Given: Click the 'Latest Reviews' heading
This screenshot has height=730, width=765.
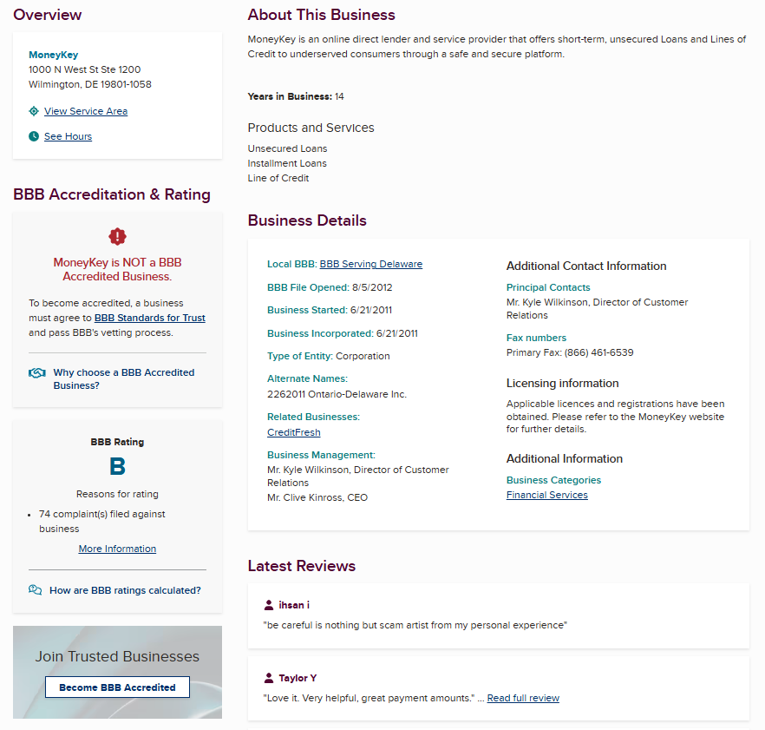Looking at the screenshot, I should [x=302, y=566].
